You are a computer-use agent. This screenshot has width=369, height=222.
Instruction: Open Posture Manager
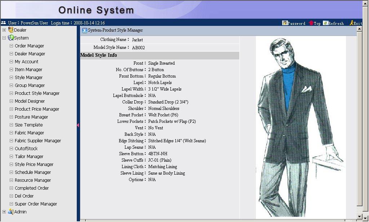click(31, 117)
